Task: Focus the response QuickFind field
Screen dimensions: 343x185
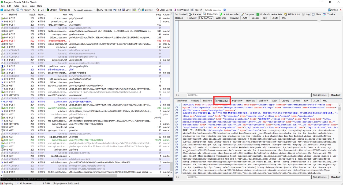Action: [x=248, y=177]
